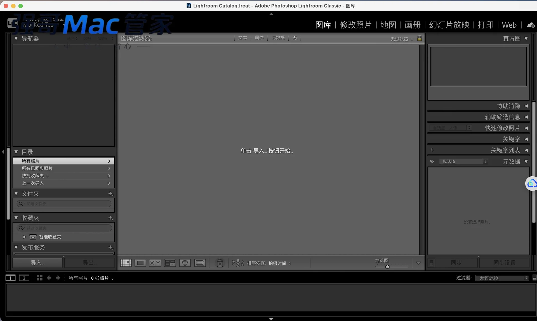Lock the library filter padlock
The image size is (537, 321).
pyautogui.click(x=420, y=38)
